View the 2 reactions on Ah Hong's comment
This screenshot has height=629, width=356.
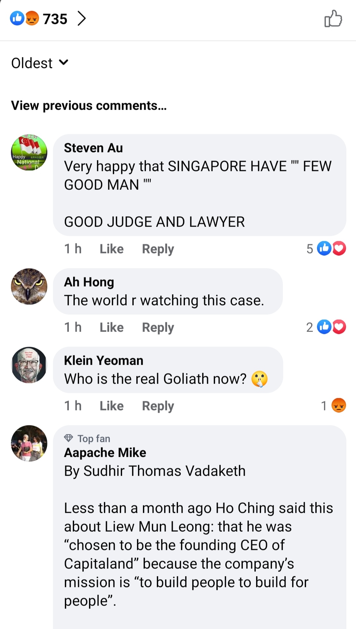click(326, 327)
